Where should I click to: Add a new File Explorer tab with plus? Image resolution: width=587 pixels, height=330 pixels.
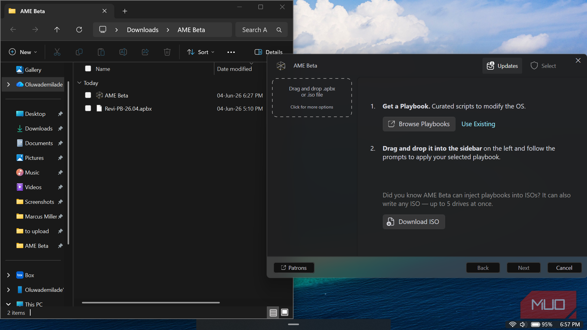pyautogui.click(x=125, y=11)
